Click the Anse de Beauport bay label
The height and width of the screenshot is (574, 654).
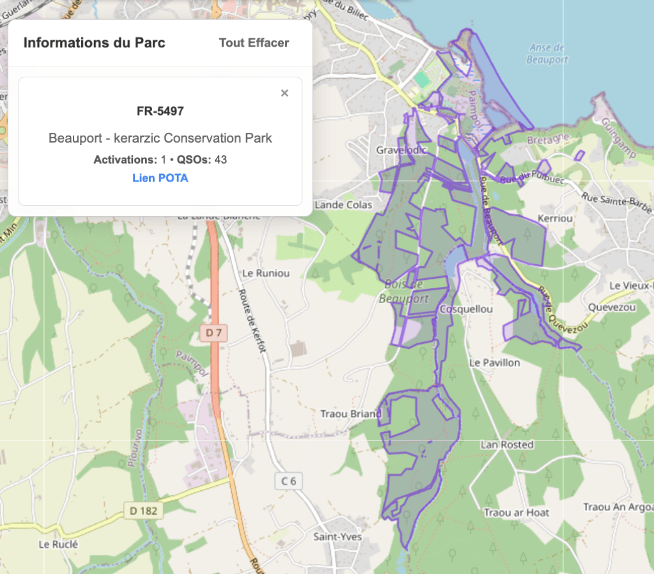tap(547, 54)
